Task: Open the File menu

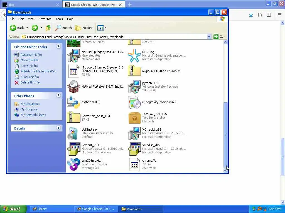Action: pyautogui.click(x=12, y=19)
